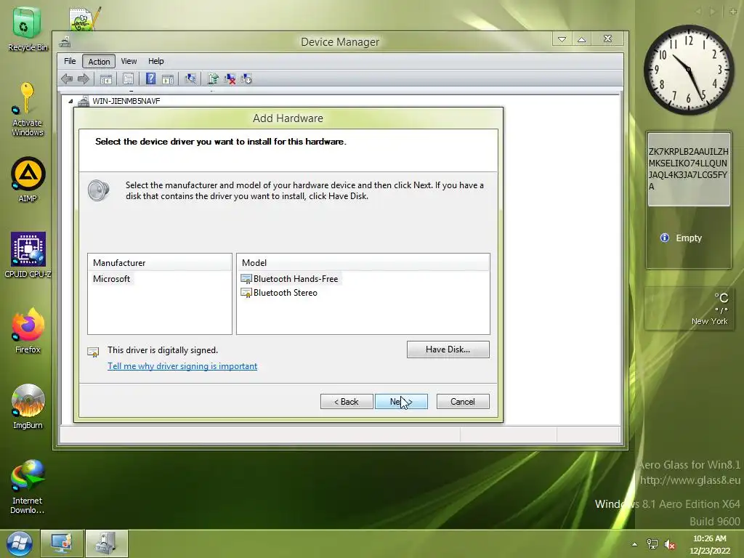Click the Bluetooth Stereo driver icon
Viewport: 744px width, 558px height.
pyautogui.click(x=246, y=293)
